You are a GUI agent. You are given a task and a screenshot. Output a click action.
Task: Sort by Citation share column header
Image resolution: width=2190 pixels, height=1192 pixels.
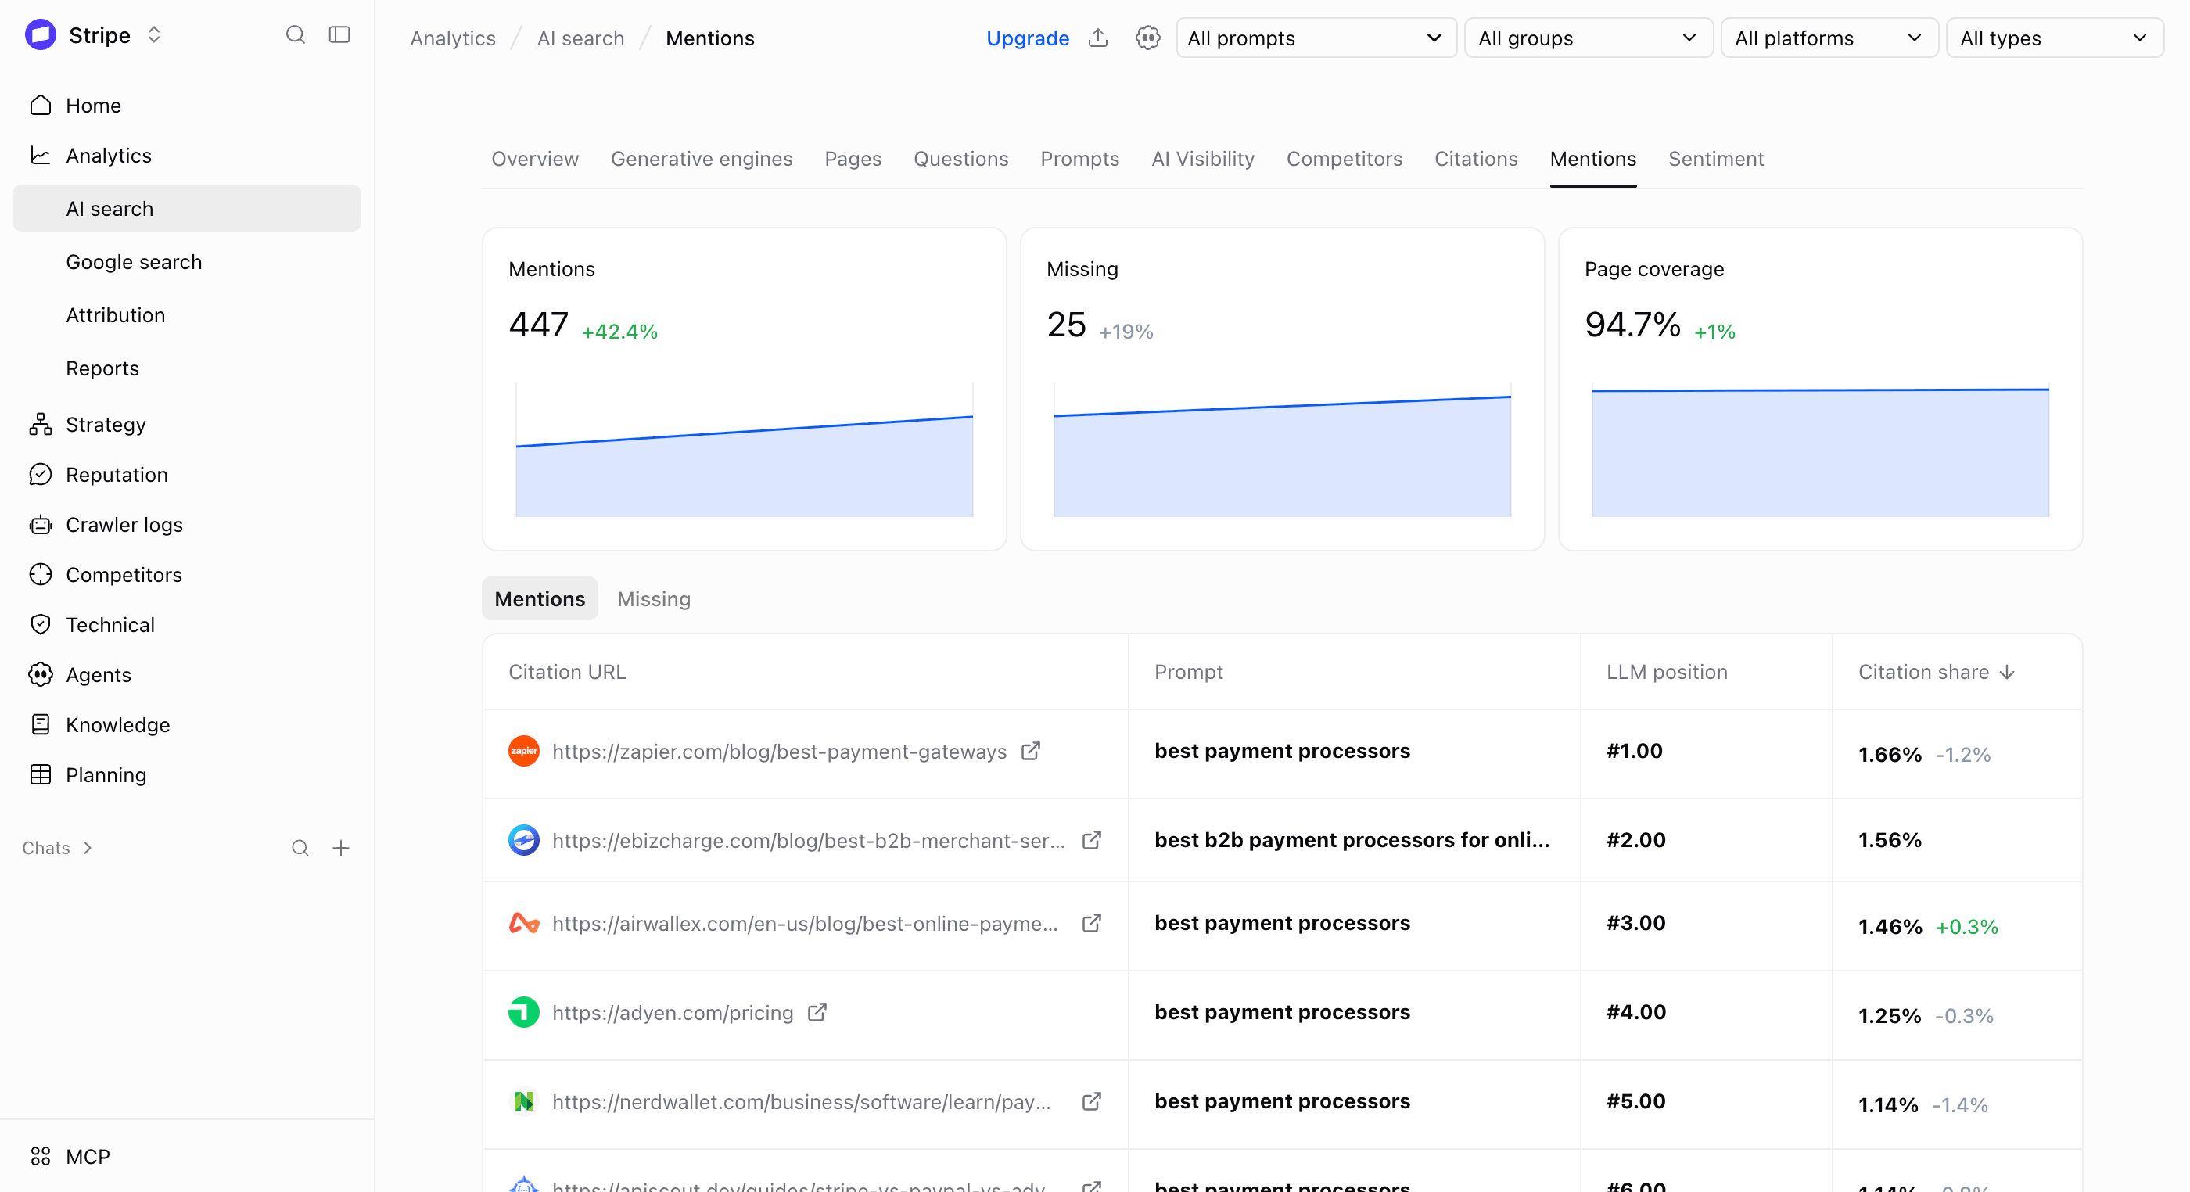(x=1936, y=672)
